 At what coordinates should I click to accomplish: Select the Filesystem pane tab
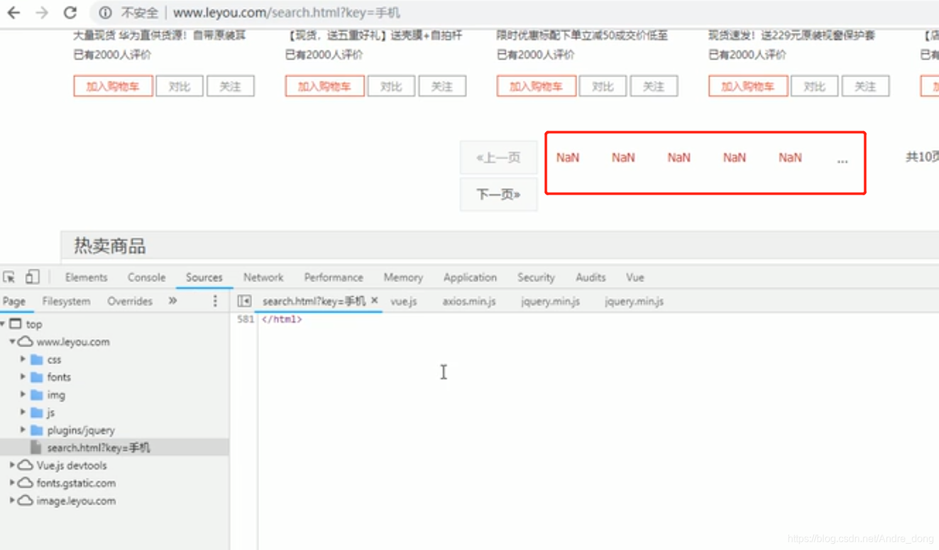pos(66,301)
